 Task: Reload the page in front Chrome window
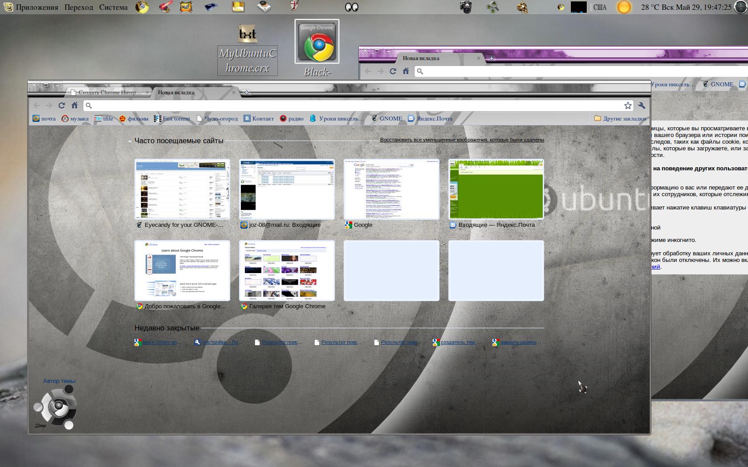62,105
